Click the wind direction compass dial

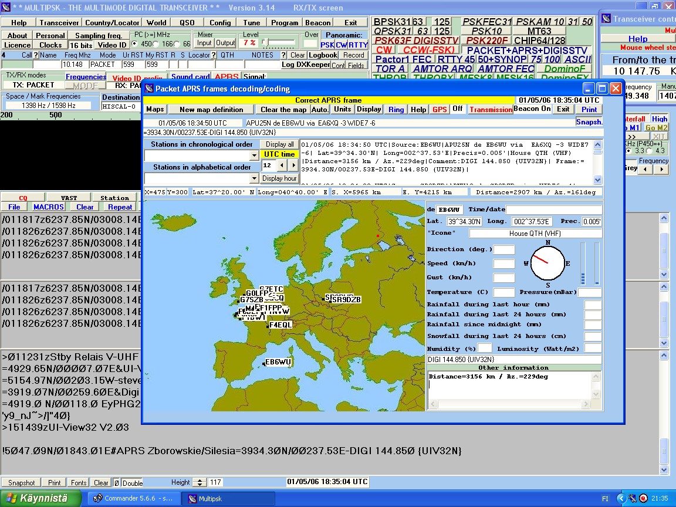(x=547, y=263)
